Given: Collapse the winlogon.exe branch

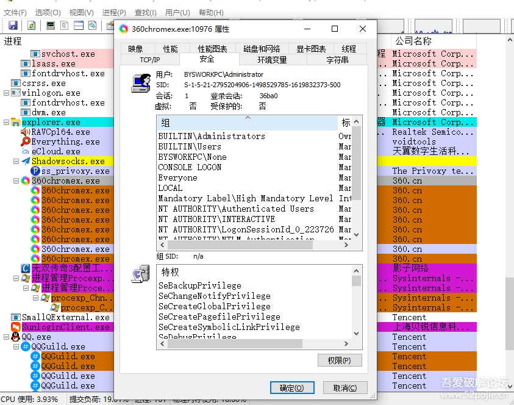Looking at the screenshot, I should (6, 93).
